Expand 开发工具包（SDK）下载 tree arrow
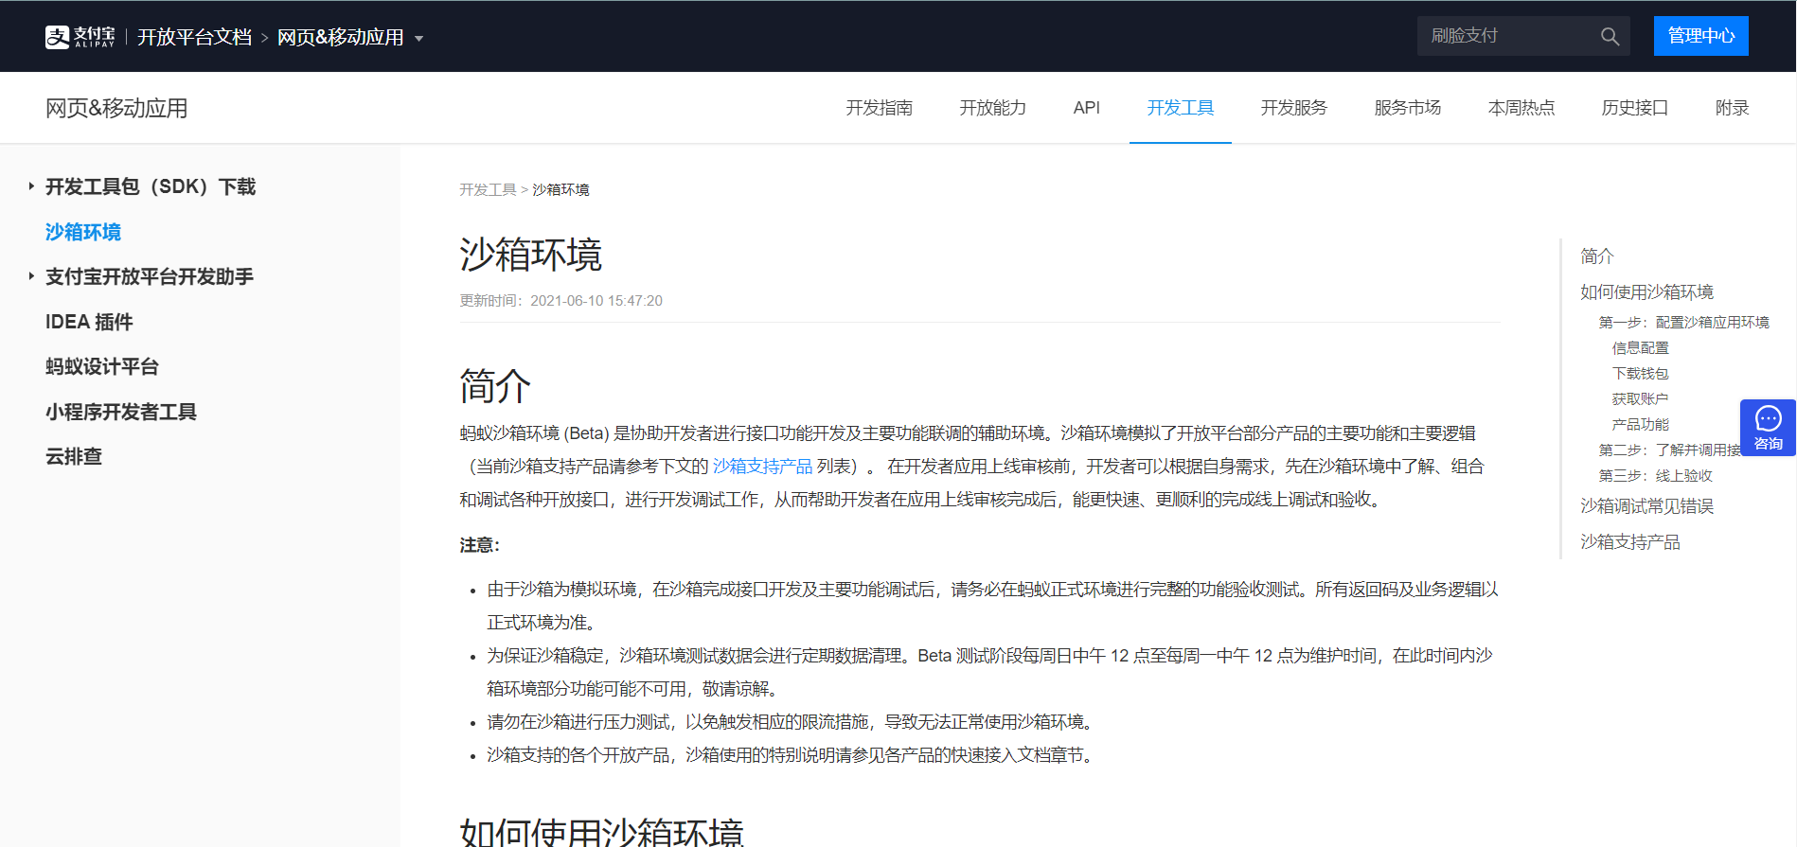The image size is (1797, 847). (31, 186)
